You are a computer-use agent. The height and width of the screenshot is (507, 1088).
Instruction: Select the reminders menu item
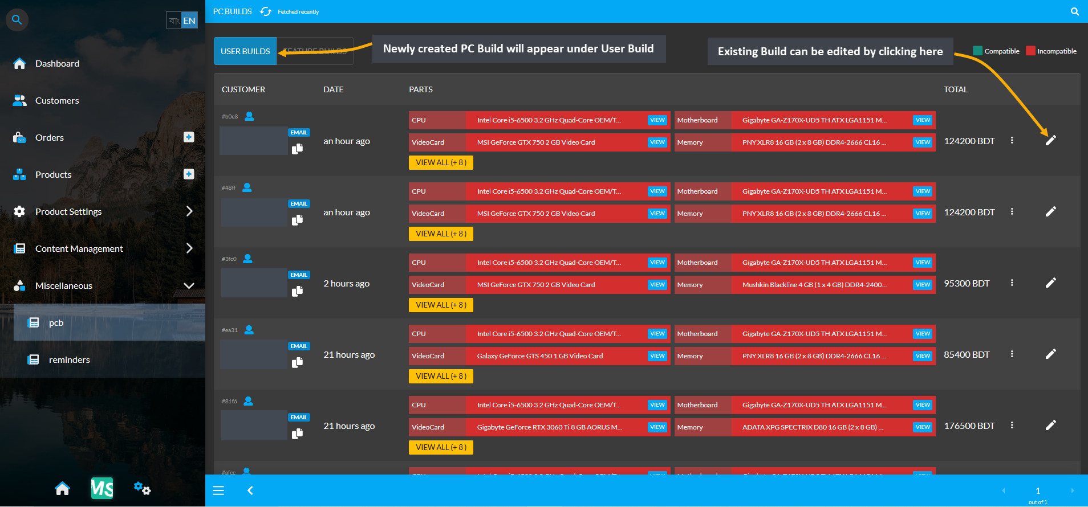pyautogui.click(x=109, y=359)
